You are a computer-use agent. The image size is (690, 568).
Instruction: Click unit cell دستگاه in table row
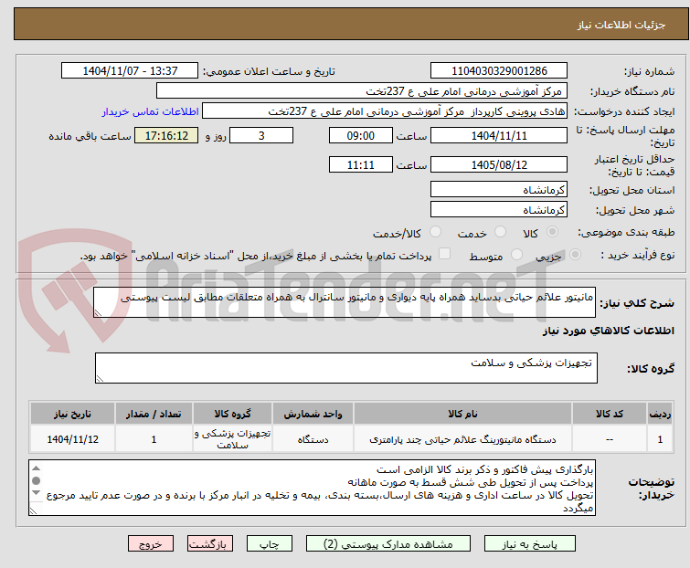(x=313, y=438)
